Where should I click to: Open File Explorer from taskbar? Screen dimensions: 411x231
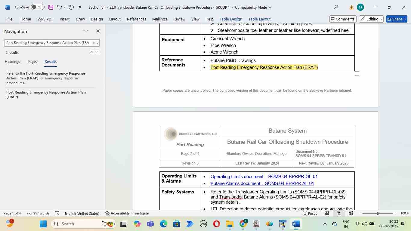[x=230, y=224]
